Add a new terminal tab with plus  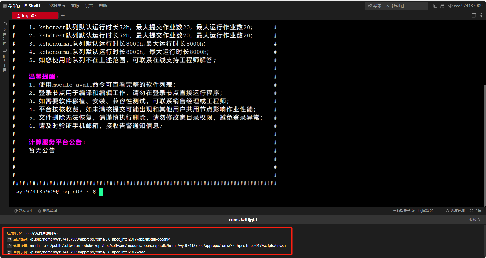tap(63, 15)
